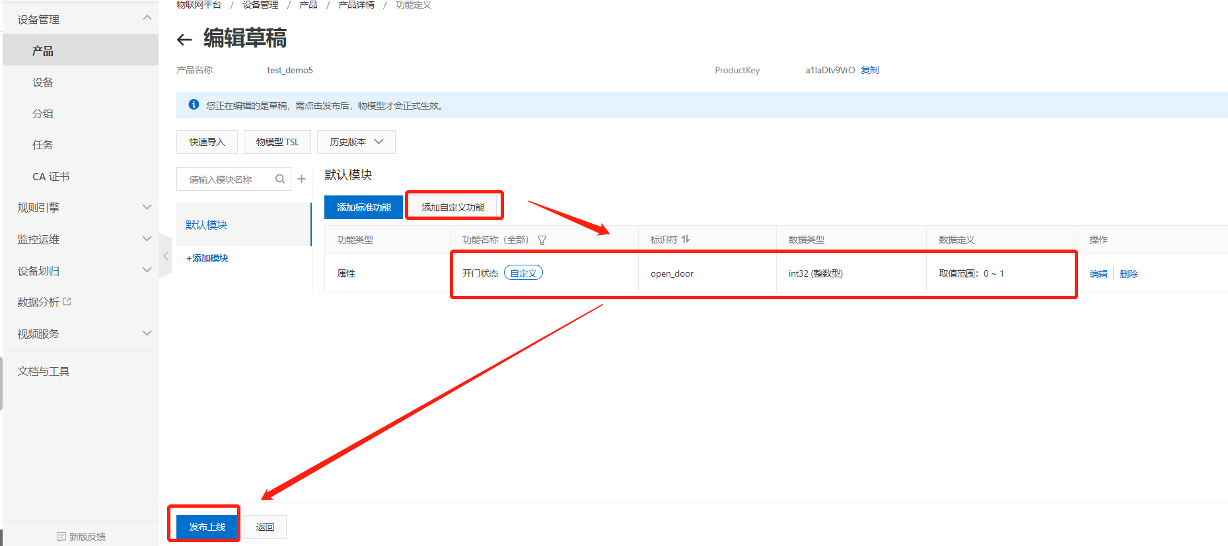The width and height of the screenshot is (1228, 546).
Task: Expand the 视频服务 menu section
Action: pyautogui.click(x=147, y=333)
